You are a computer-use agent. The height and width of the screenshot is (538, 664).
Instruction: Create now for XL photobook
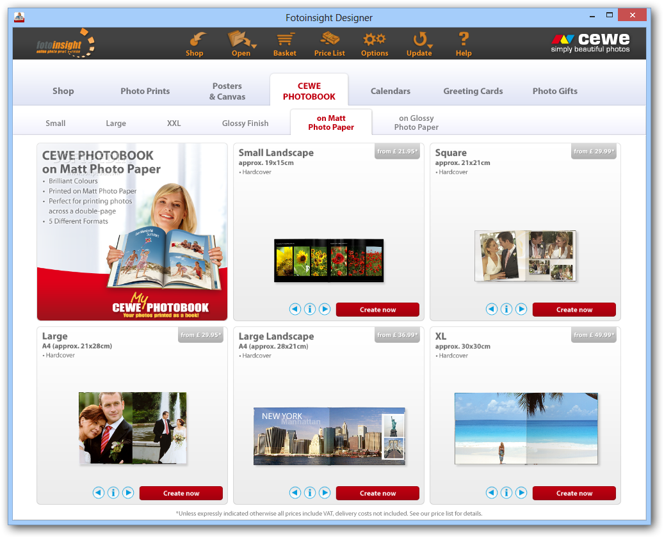[x=574, y=493]
